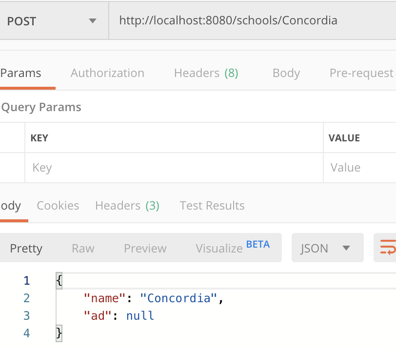The width and height of the screenshot is (396, 348).
Task: Click line number 4 in response
Action: pos(26,333)
